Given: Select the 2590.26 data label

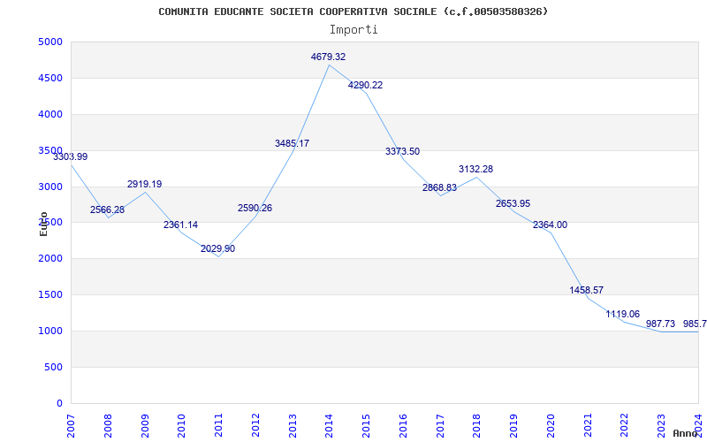Looking at the screenshot, I should point(255,208).
